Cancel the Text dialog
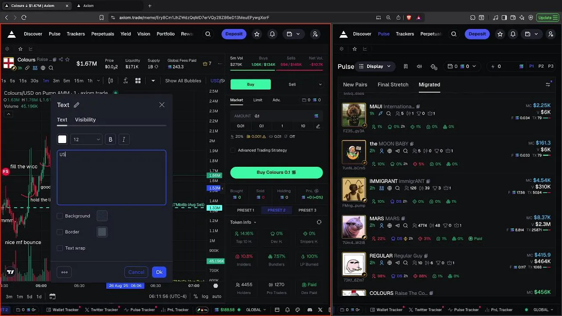 click(136, 272)
